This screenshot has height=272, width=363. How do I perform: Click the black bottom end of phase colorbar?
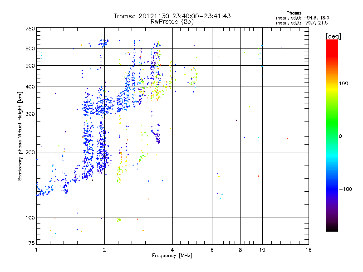point(332,229)
